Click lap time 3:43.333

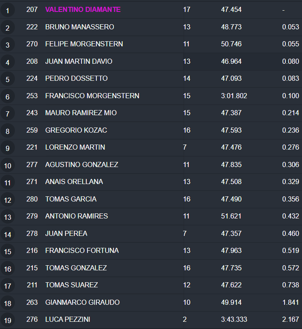234,319
